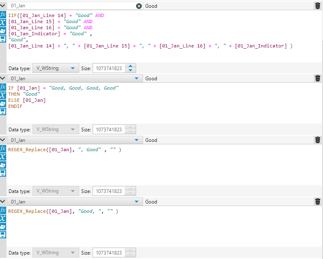Open functions list for the IF-THEN-ELSE expression
Screen dimensions: 323x259
[3, 87]
